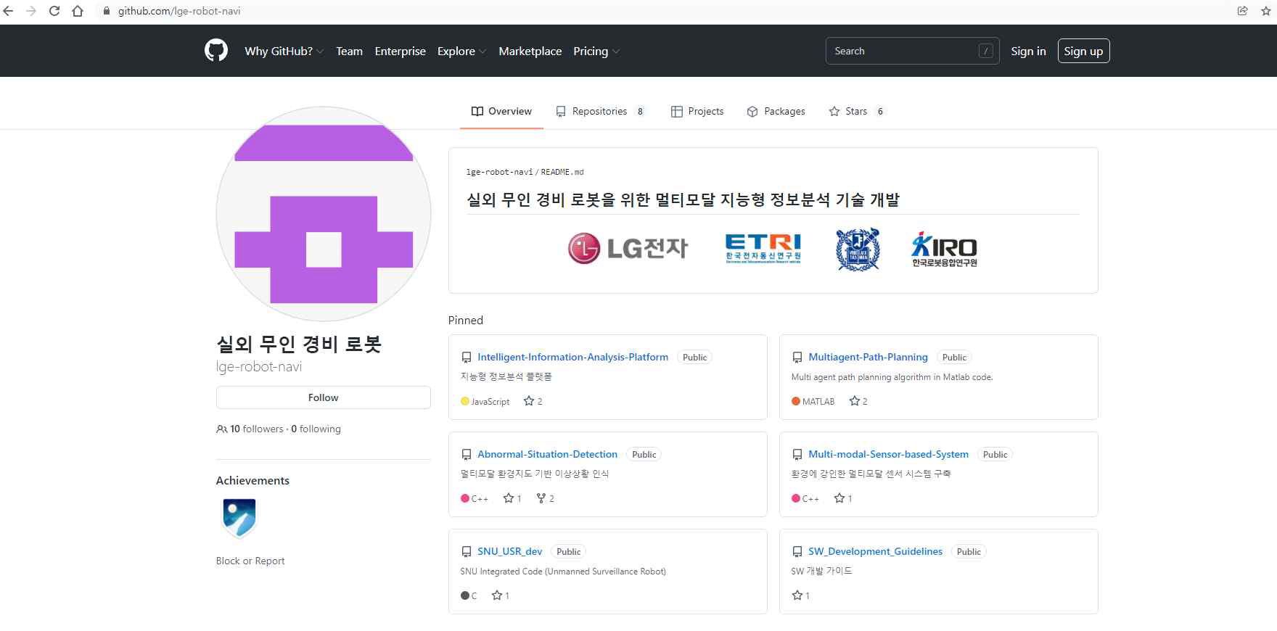Open the Team page in header
This screenshot has width=1277, height=631.
pyautogui.click(x=349, y=51)
